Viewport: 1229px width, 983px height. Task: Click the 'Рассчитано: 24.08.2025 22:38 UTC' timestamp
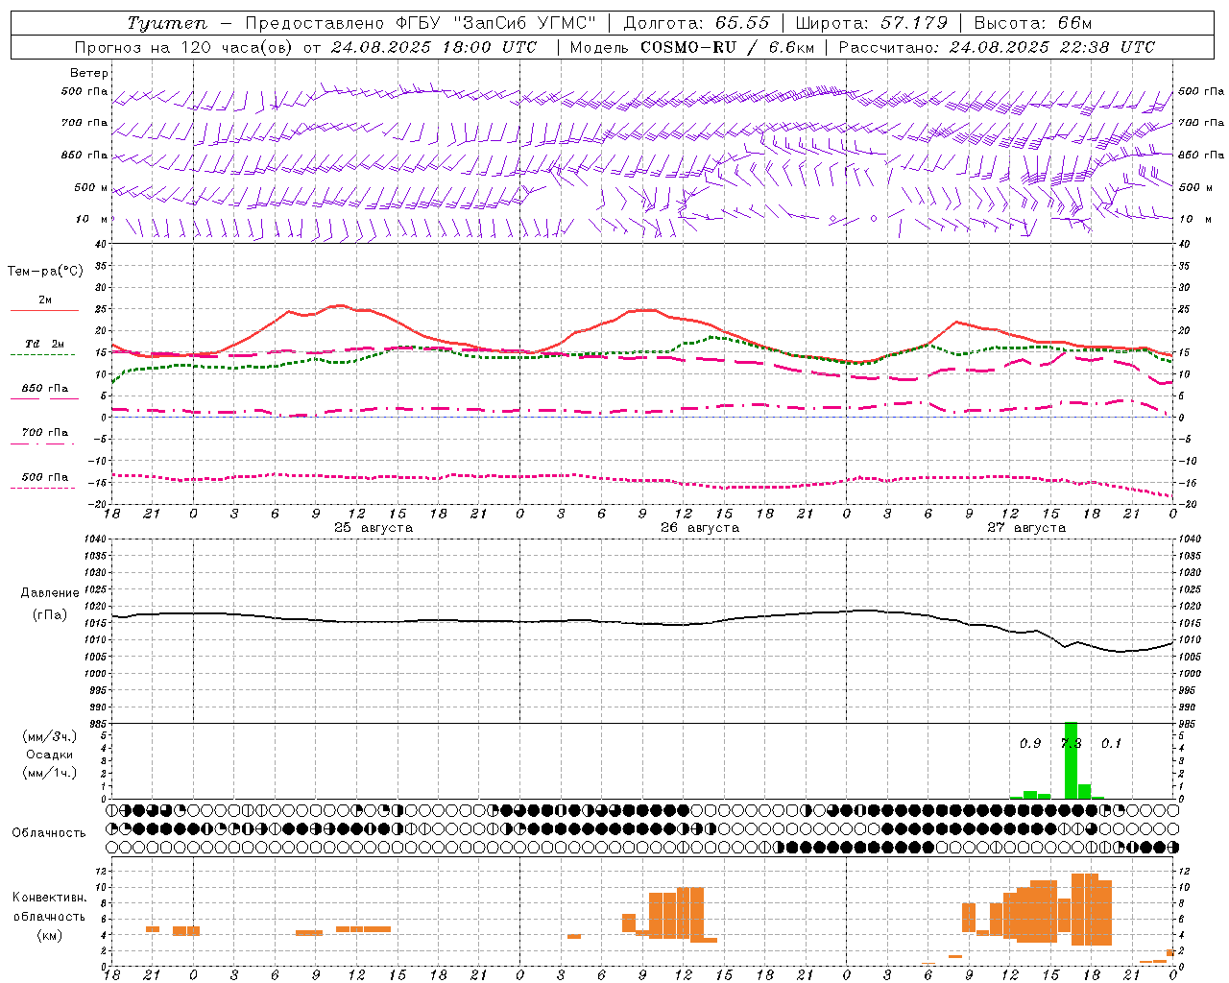pyautogui.click(x=997, y=47)
